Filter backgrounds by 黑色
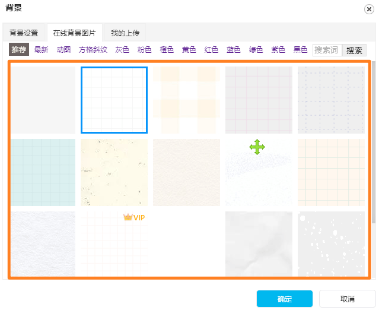The width and height of the screenshot is (379, 310). tap(300, 50)
